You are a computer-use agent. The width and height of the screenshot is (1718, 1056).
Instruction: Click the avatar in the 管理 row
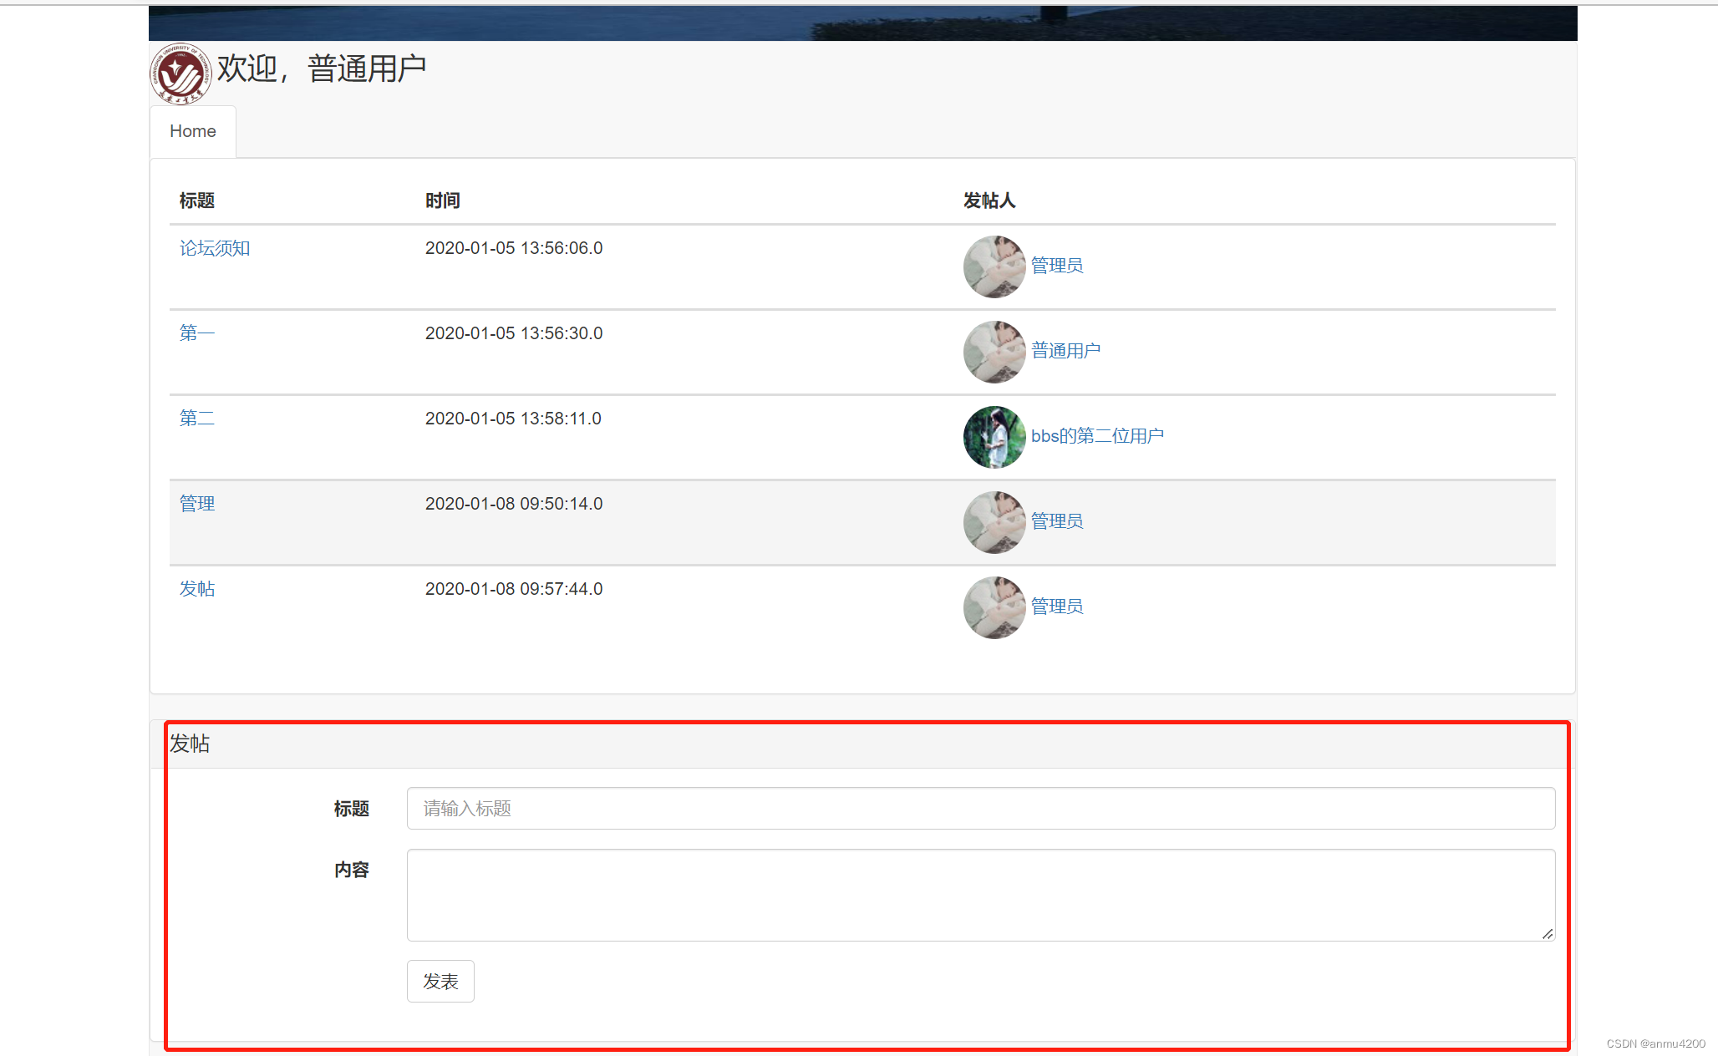[x=994, y=522]
